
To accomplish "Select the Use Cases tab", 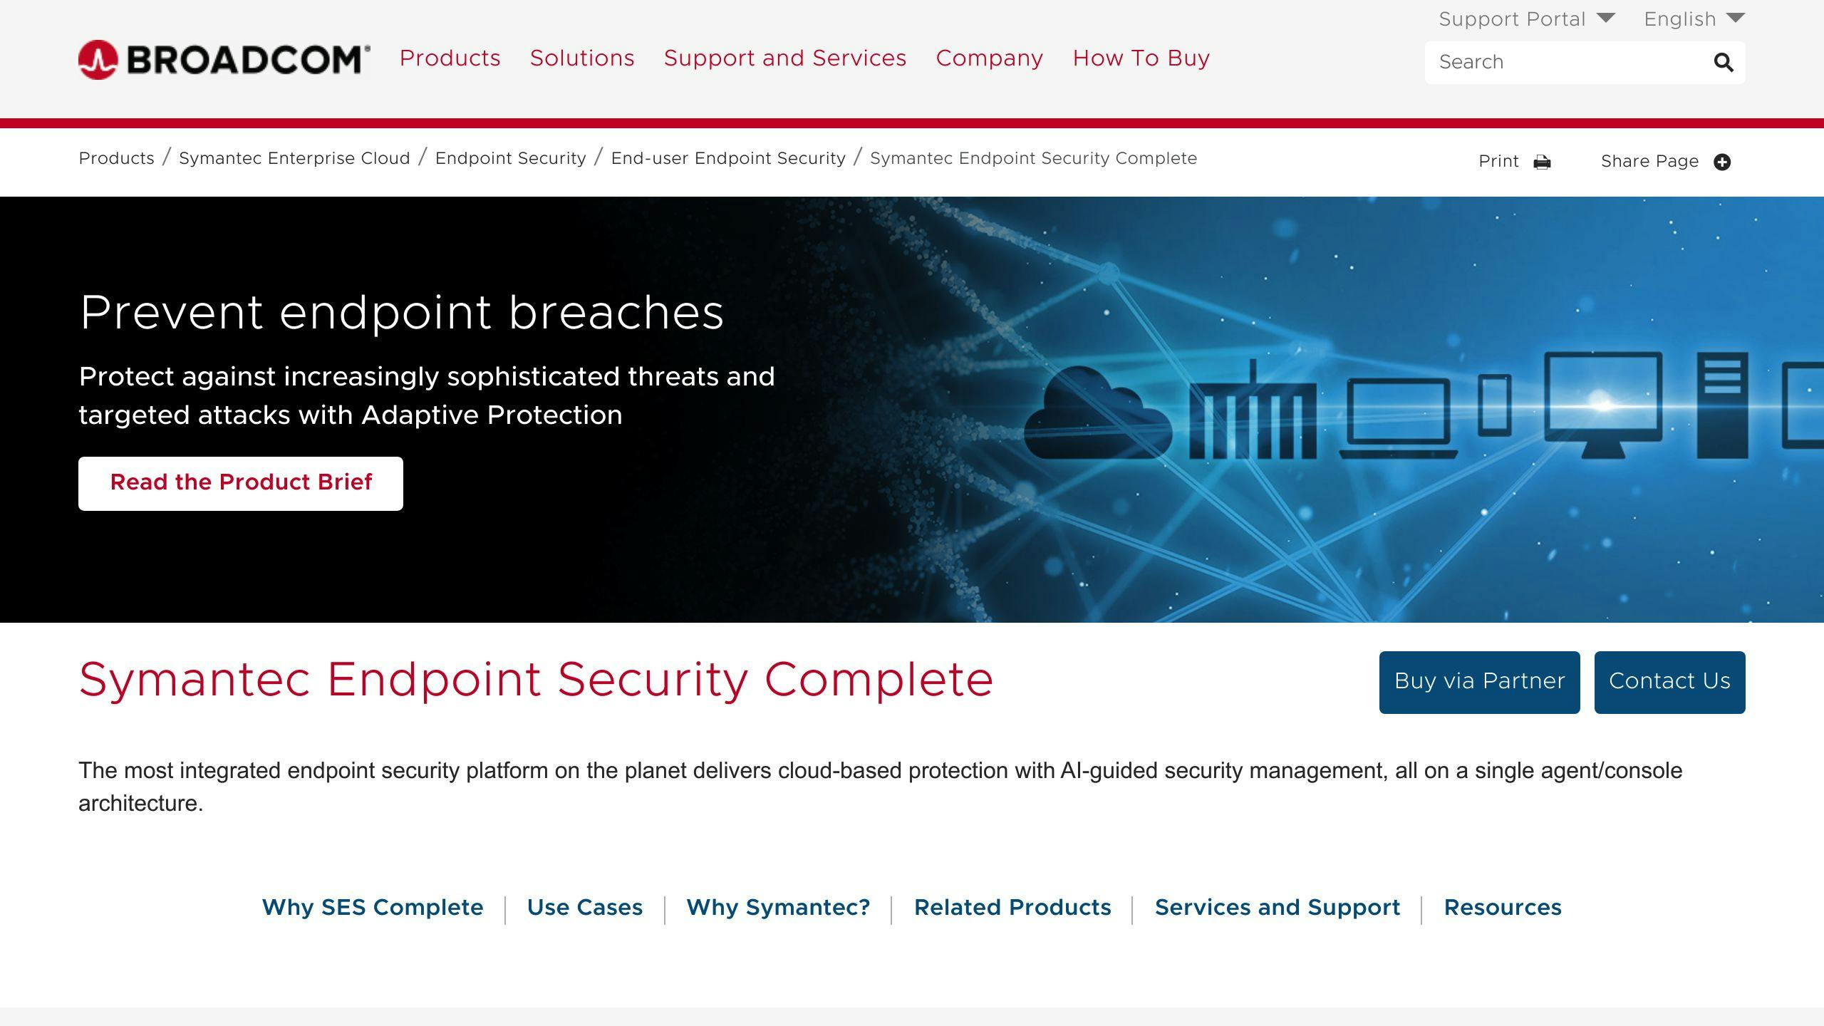I will (585, 907).
